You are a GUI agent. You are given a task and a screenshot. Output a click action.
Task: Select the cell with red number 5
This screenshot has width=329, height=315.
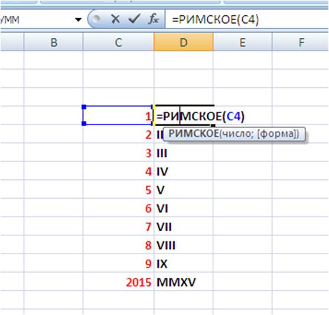(x=118, y=189)
